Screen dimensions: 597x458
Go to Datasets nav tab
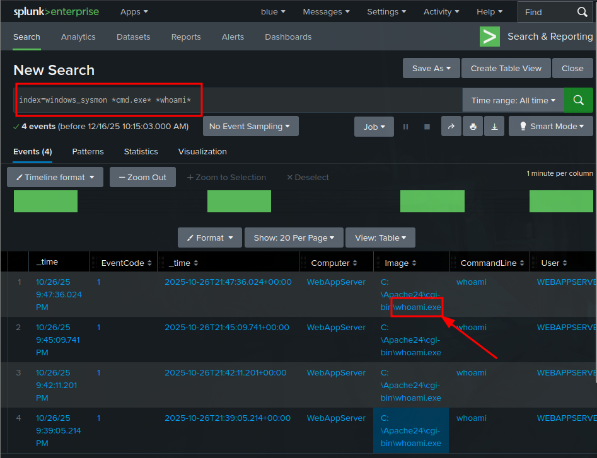pyautogui.click(x=133, y=37)
